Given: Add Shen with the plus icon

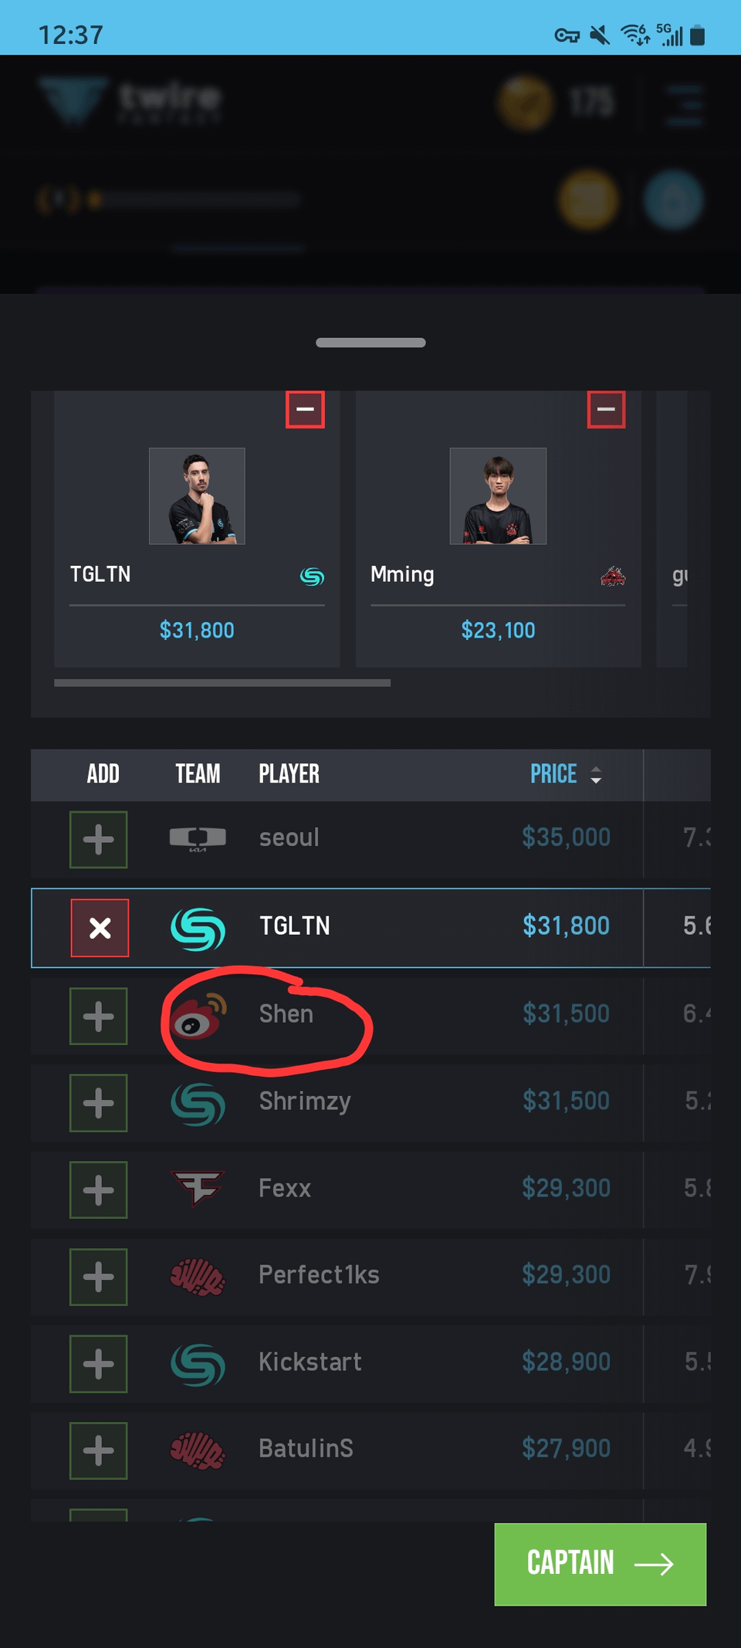Looking at the screenshot, I should 98,1016.
